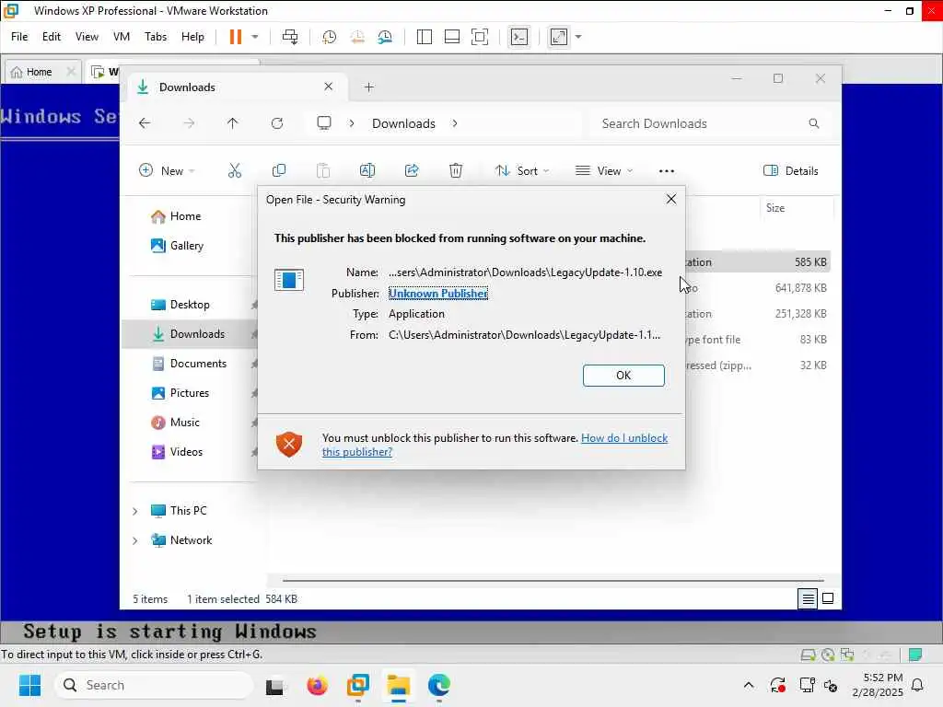Select Gallery in navigation pane
943x707 pixels.
[x=186, y=245]
